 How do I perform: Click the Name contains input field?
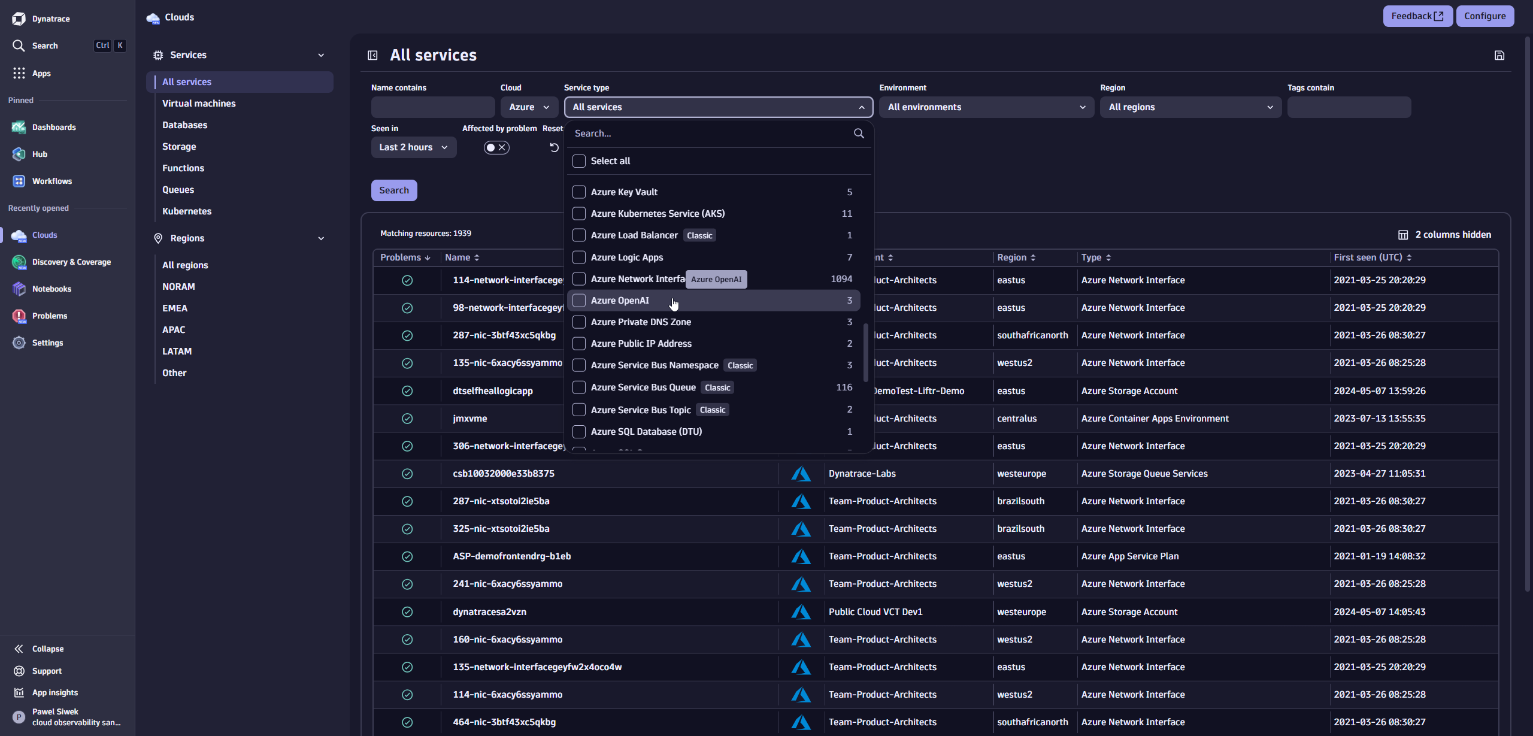[x=432, y=107]
